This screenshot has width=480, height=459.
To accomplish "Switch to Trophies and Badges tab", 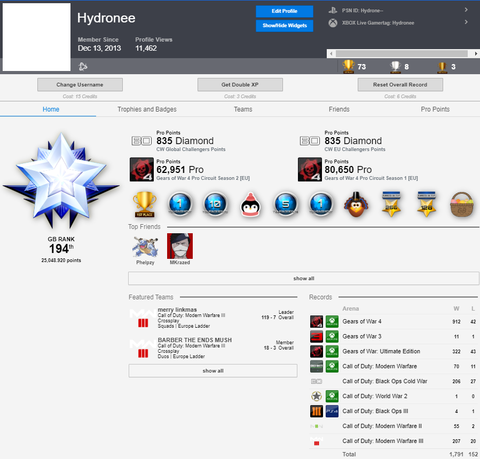I will point(147,109).
